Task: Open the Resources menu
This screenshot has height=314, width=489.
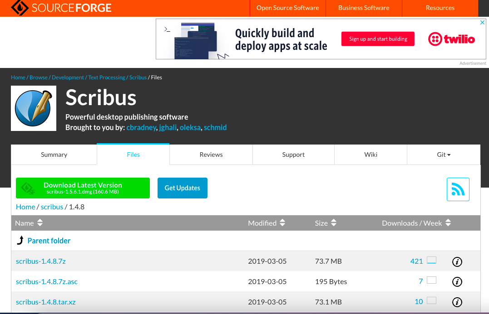Action: (440, 8)
